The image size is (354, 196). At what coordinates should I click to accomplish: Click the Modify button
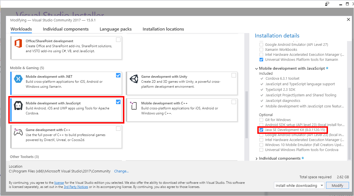[x=337, y=185]
